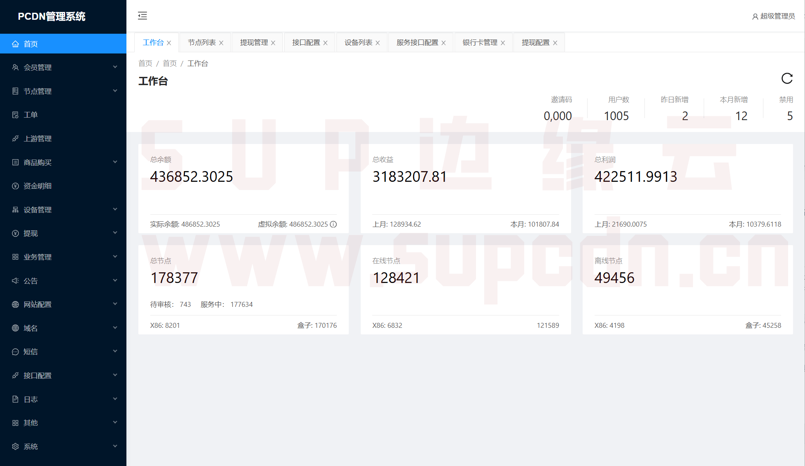Screen dimensions: 805x466
Task: Open 资金明细 in the sidebar
Action: (37, 186)
